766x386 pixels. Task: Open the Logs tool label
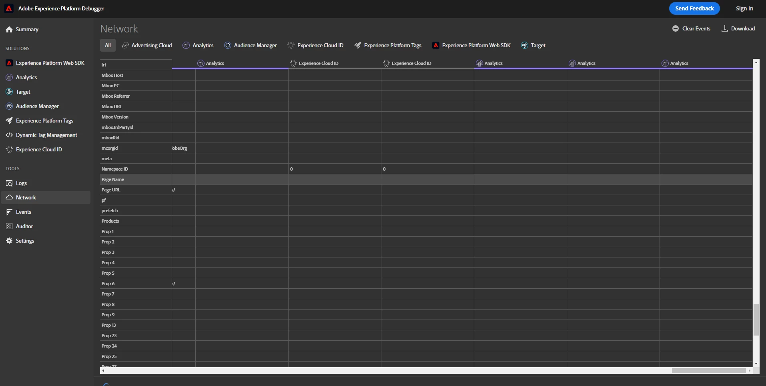pos(21,183)
